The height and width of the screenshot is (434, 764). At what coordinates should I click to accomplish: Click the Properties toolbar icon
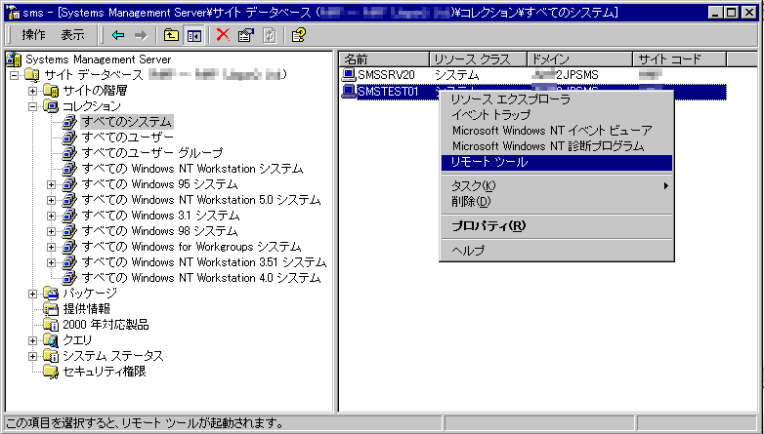(x=246, y=35)
